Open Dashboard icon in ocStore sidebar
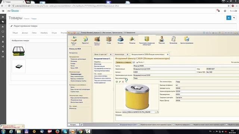The width and height of the screenshot is (239, 134). pyautogui.click(x=3, y=17)
